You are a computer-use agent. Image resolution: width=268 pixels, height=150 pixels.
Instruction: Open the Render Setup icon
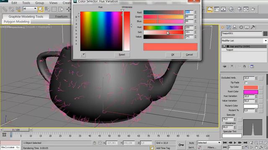point(240,9)
